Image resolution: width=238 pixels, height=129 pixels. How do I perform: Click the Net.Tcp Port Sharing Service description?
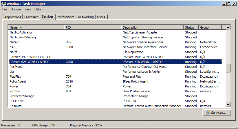point(143,37)
